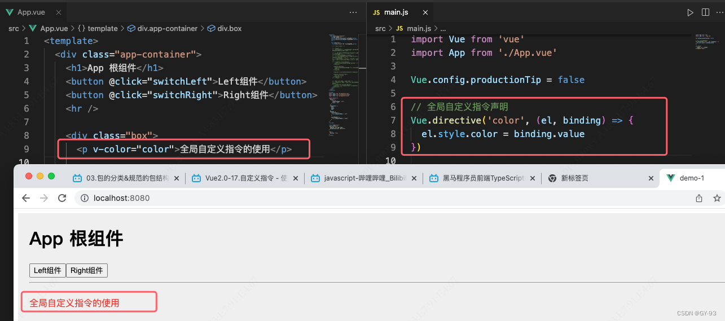Close the javascript-哔哩哔哩 browser tab

414,178
